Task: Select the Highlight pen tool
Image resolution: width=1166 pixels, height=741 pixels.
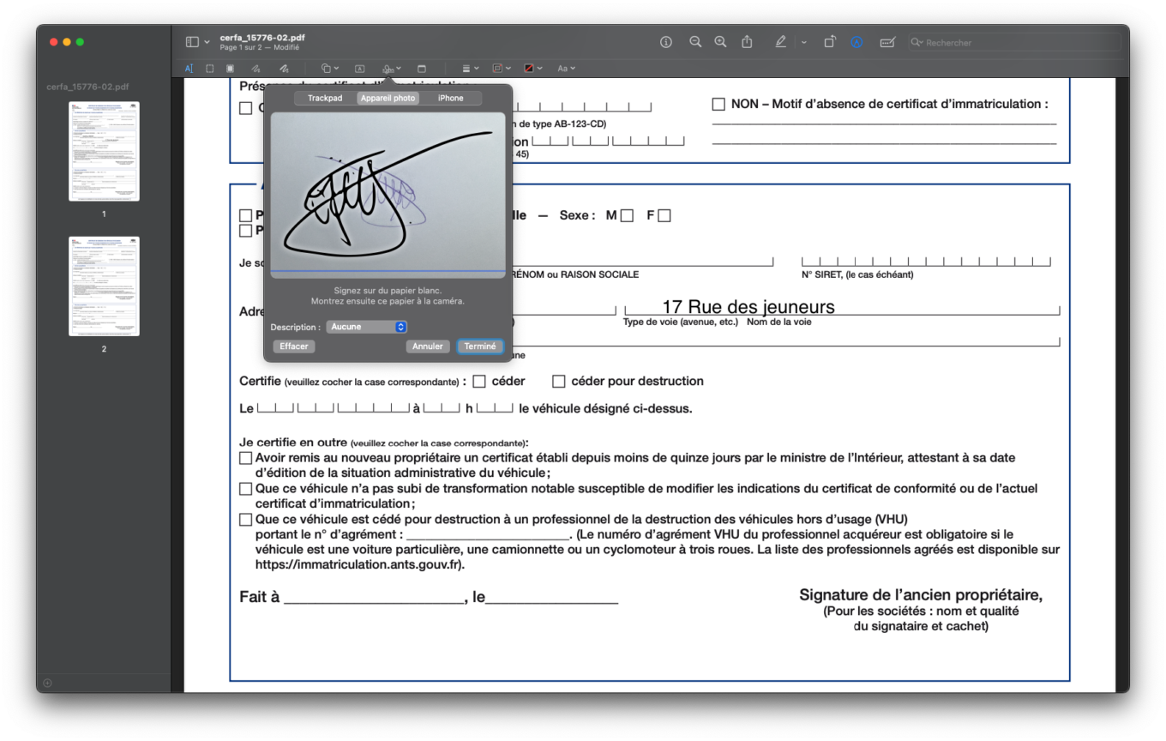Action: click(x=780, y=42)
